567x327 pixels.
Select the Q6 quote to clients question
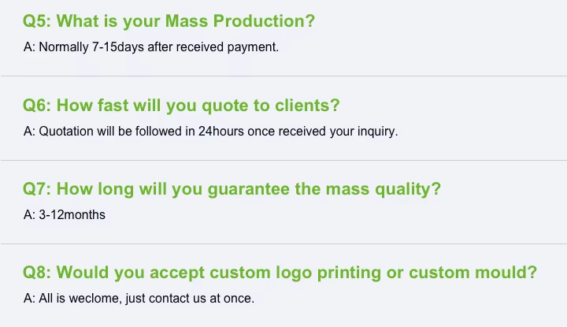181,106
